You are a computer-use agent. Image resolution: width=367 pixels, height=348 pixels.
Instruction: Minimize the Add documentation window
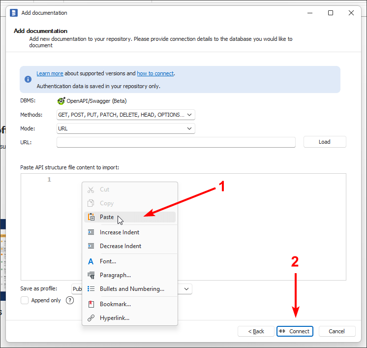coord(310,13)
